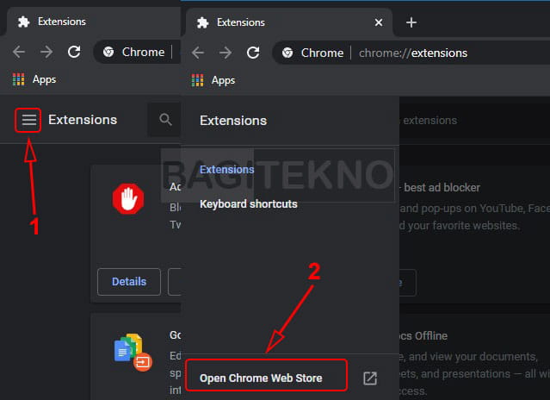Click the Google Docs Offline extension icon
550x400 pixels.
(x=133, y=353)
